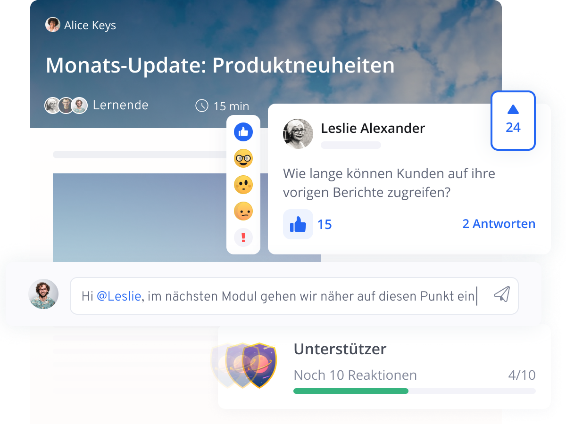Click the green reactions progress bar
This screenshot has width=566, height=424.
tap(351, 391)
